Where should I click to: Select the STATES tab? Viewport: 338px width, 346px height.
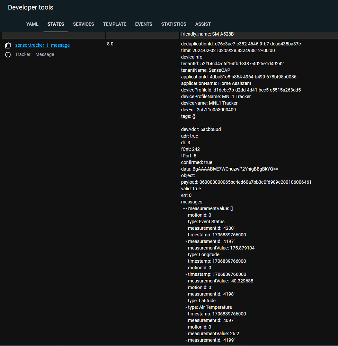coord(55,24)
